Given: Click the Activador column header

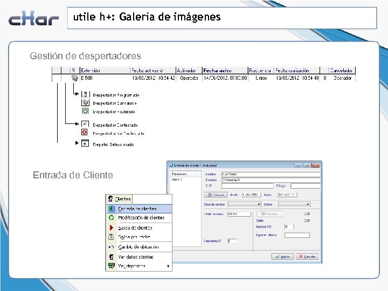Looking at the screenshot, I should [189, 71].
